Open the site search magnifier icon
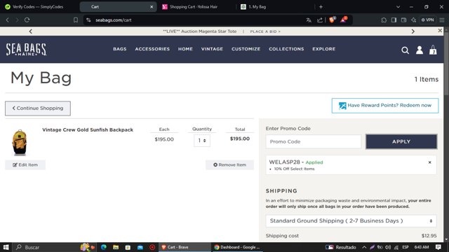The image size is (449, 252). [405, 50]
